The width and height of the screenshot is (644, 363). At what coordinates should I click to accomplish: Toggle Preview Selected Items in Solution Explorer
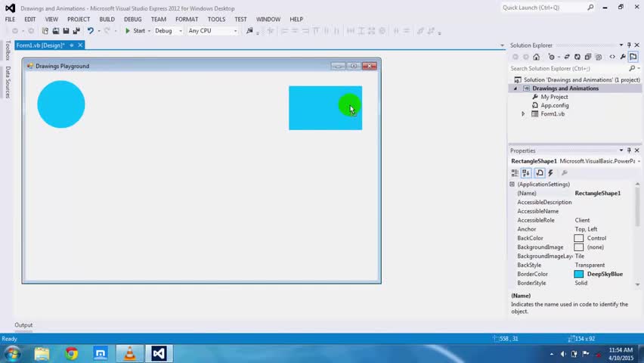pyautogui.click(x=633, y=57)
